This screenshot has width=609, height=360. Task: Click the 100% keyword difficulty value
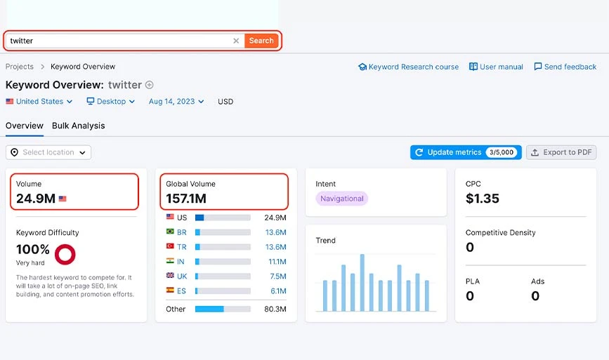[32, 249]
